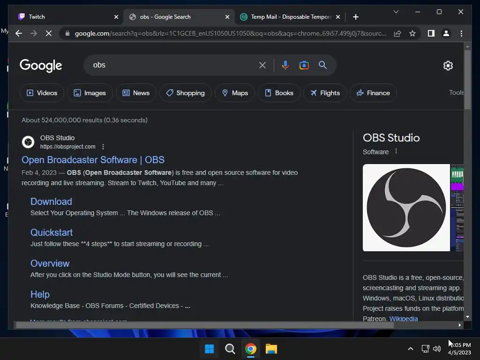The height and width of the screenshot is (360, 480).
Task: Bookmark this page with the star
Action: (412, 33)
